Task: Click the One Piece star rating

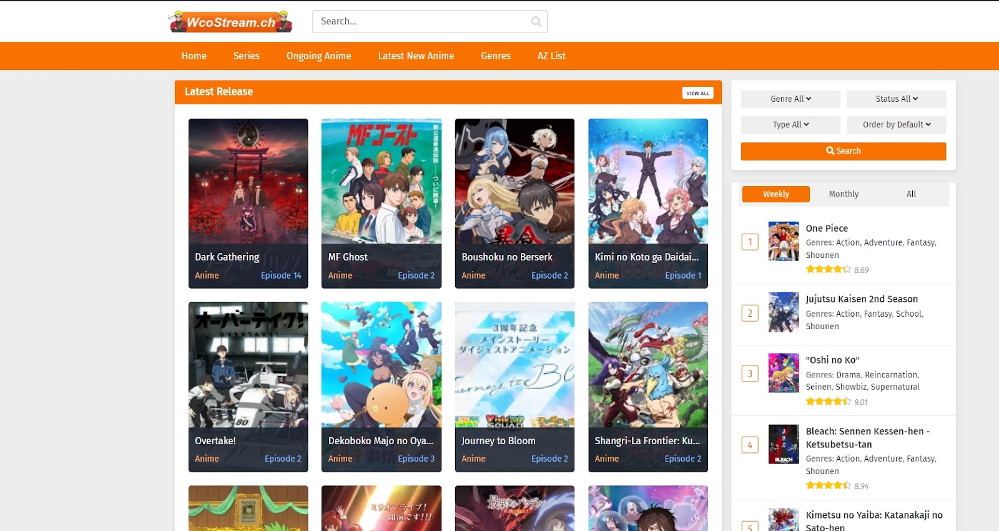Action: point(828,269)
